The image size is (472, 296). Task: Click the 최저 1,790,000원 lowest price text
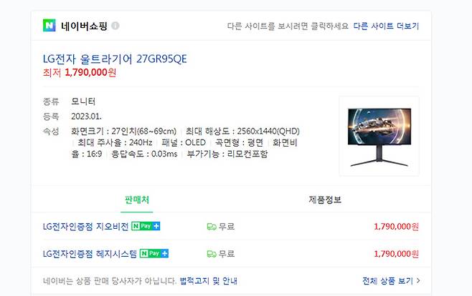point(80,73)
